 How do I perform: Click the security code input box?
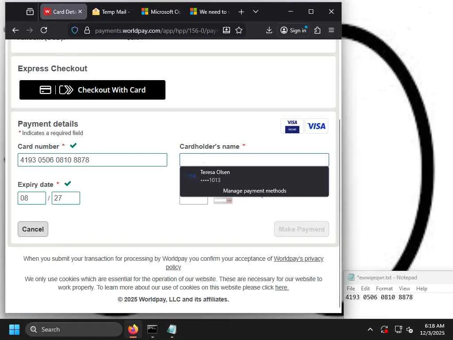pos(194,201)
